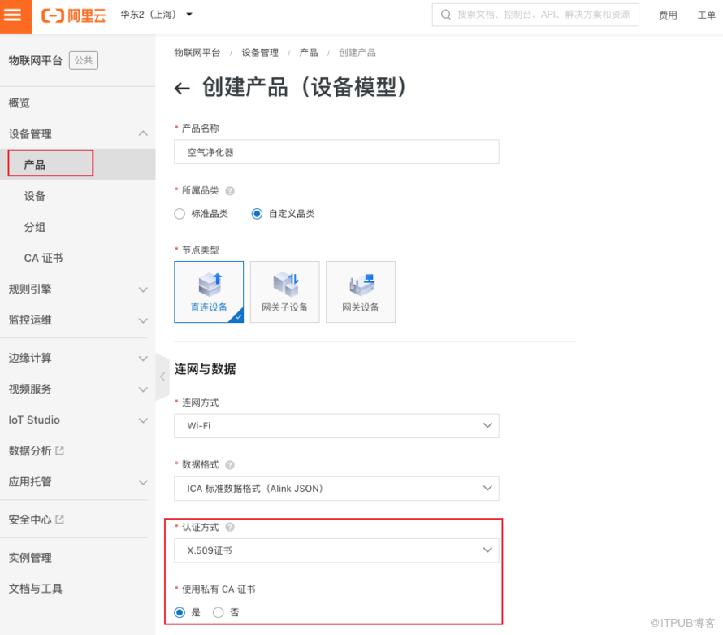Open the 认证方式 X.509证书 dropdown

pyautogui.click(x=336, y=550)
